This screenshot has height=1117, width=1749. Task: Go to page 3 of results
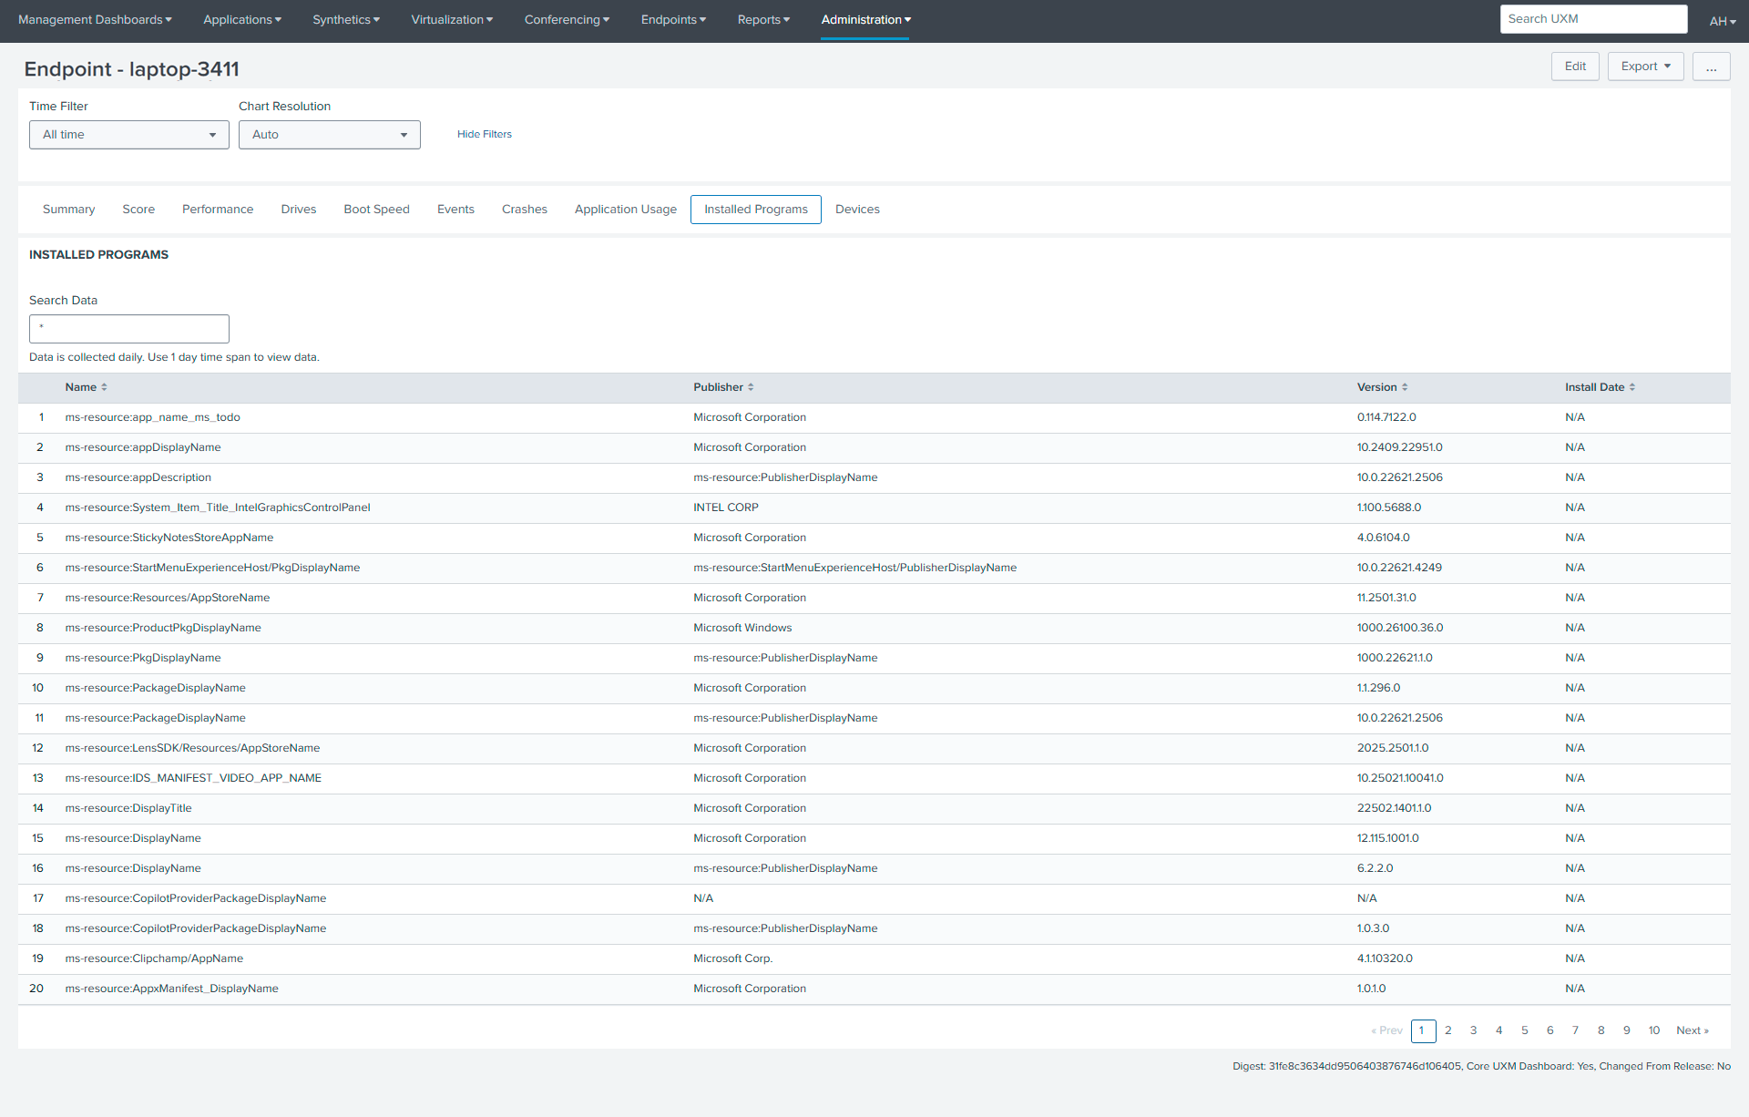tap(1473, 1030)
